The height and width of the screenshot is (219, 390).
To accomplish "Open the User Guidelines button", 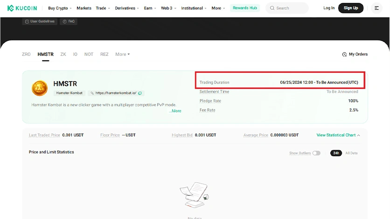I will click(40, 21).
